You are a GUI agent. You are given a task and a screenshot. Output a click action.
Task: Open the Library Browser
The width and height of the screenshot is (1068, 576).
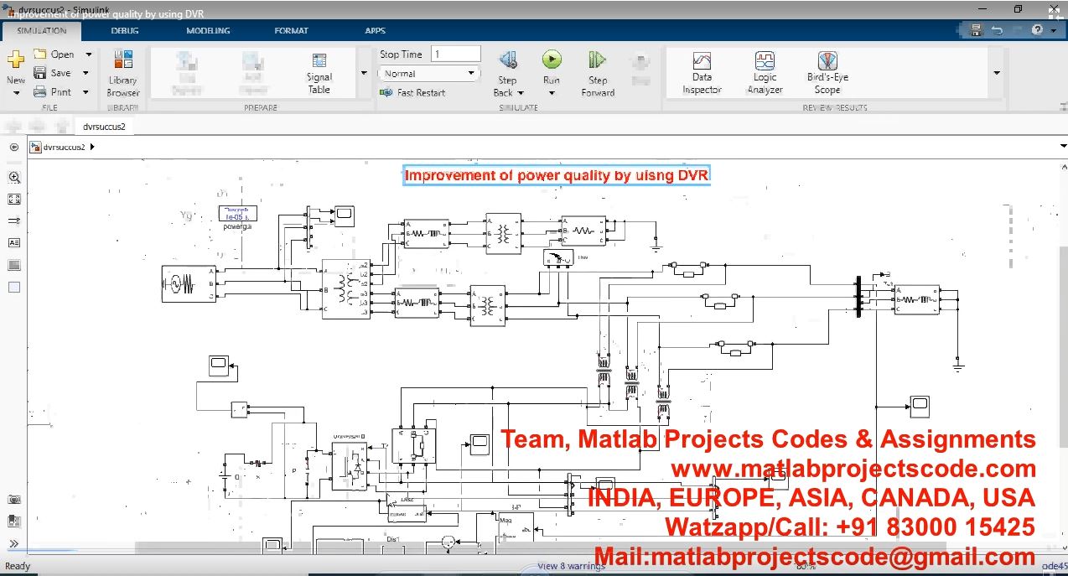click(x=123, y=73)
